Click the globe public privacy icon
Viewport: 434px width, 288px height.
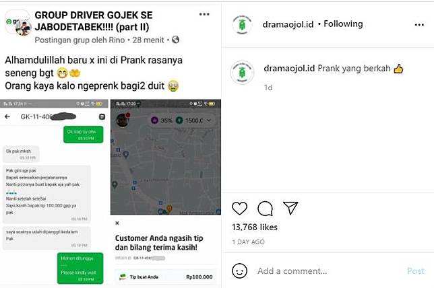point(175,40)
